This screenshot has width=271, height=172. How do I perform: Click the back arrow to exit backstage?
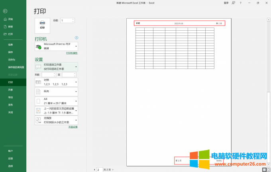pyautogui.click(x=4, y=11)
